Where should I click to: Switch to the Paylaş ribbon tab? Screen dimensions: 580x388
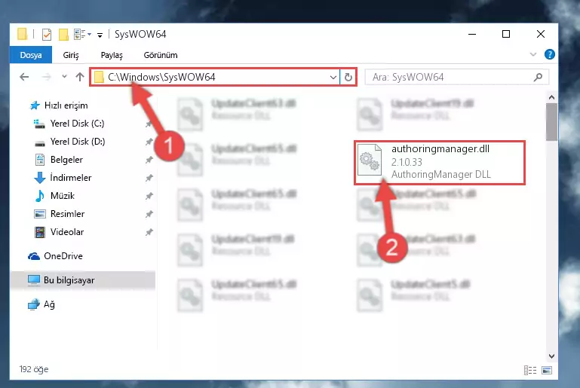pos(112,55)
